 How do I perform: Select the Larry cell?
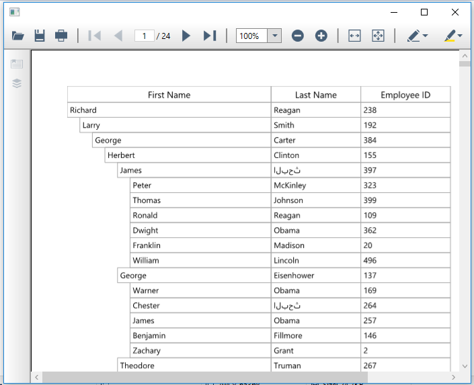point(175,125)
